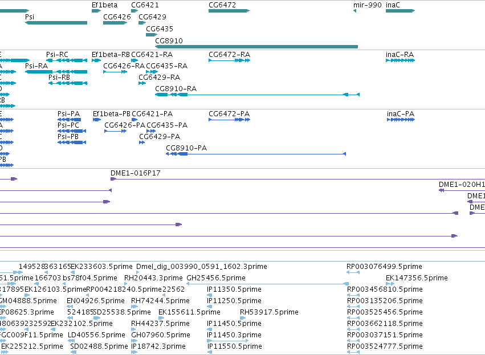Open the RH74244.5prime EST label
Image resolution: width=485 pixels, height=355 pixels.
pyautogui.click(x=160, y=301)
